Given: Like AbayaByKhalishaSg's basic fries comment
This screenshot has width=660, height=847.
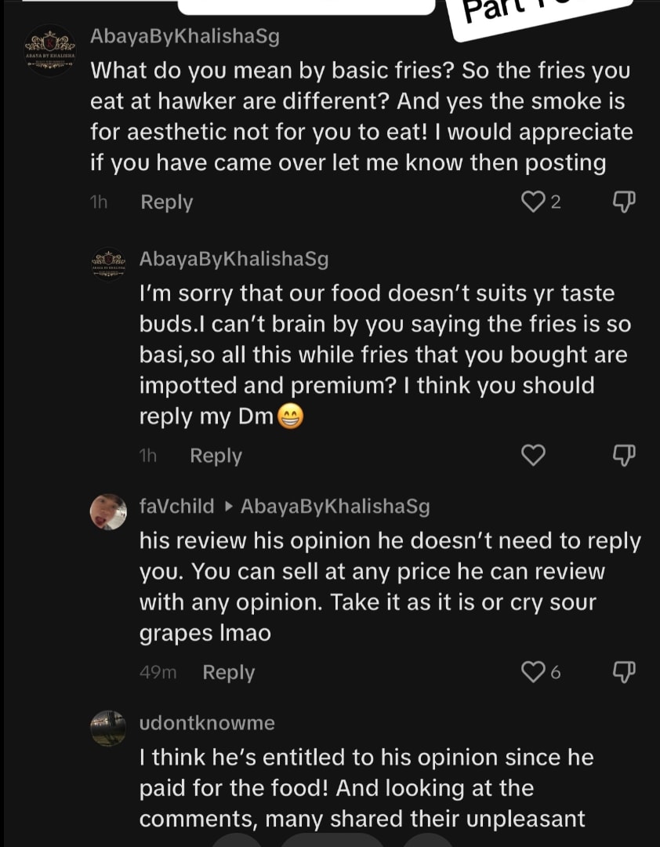Looking at the screenshot, I should 533,202.
